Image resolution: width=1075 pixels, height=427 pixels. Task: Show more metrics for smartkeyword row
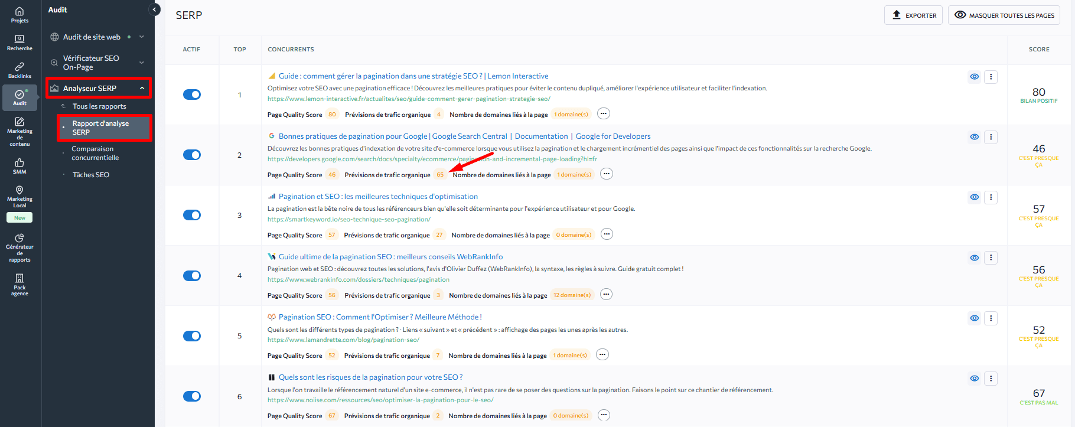(x=607, y=234)
